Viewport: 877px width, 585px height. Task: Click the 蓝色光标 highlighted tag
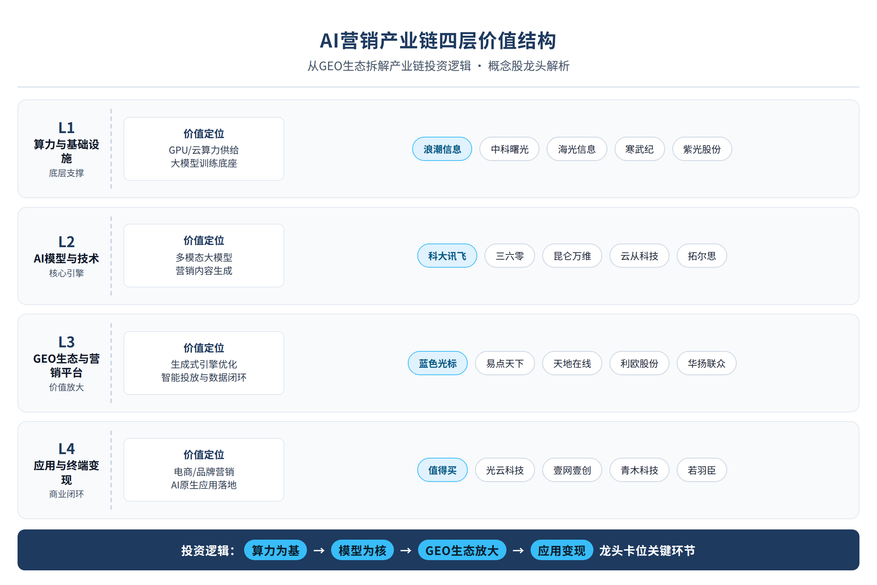437,363
